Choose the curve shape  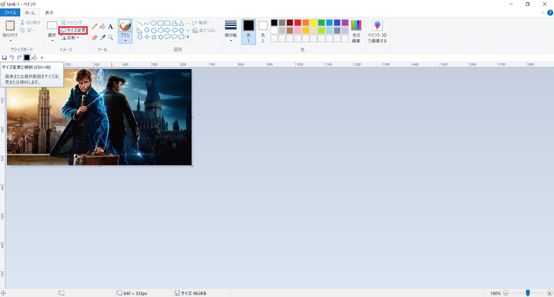[146, 23]
